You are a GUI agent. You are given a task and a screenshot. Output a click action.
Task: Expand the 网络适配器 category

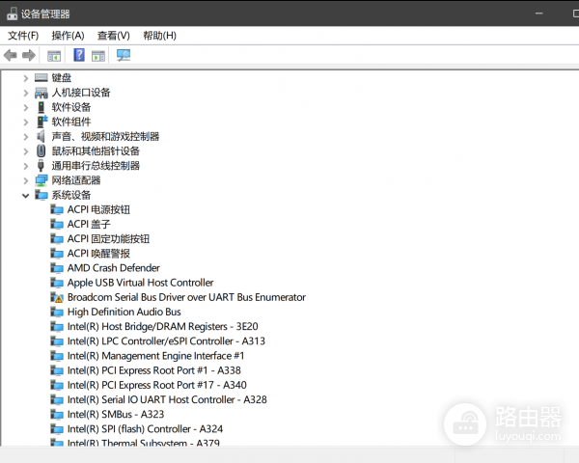(25, 180)
